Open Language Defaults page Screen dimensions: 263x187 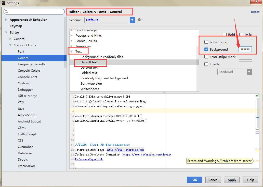coord(32,64)
